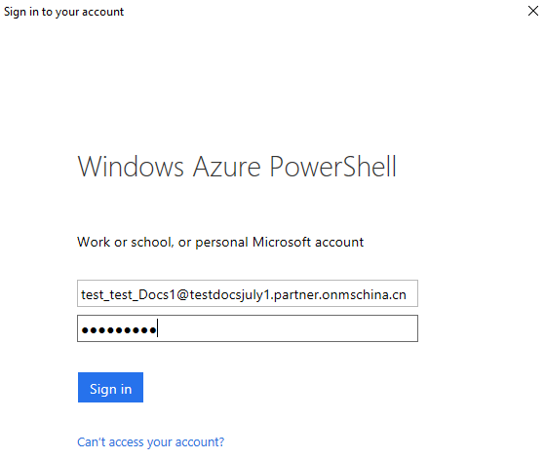Image resolution: width=545 pixels, height=459 pixels.
Task: Open the Can't access your account link
Action: click(150, 442)
